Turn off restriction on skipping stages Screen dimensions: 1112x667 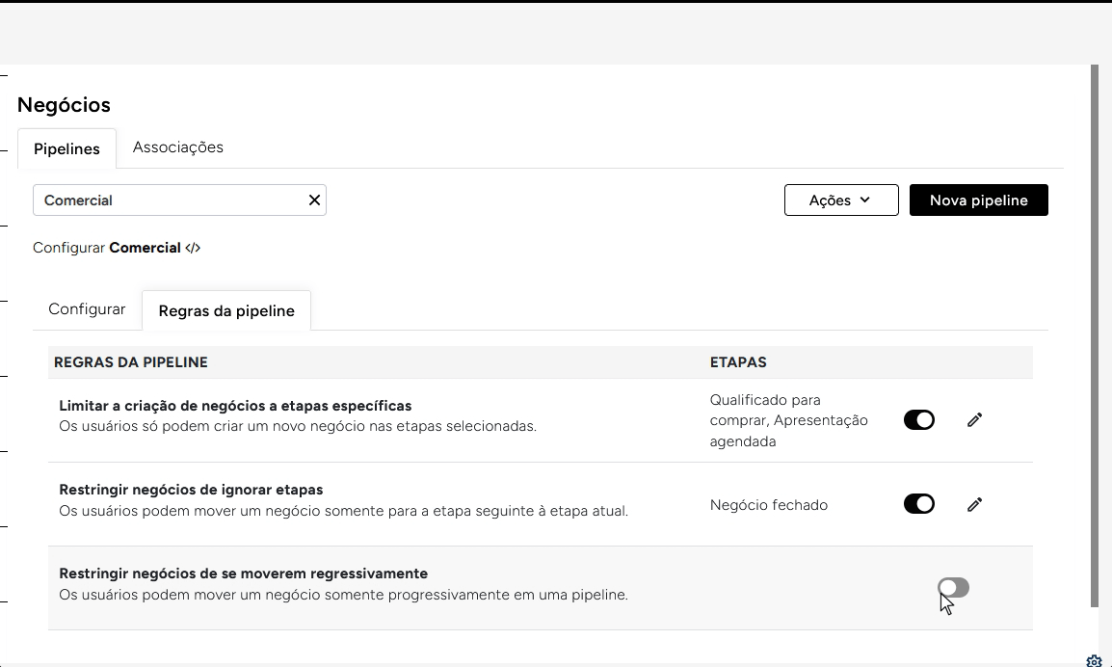pos(919,504)
